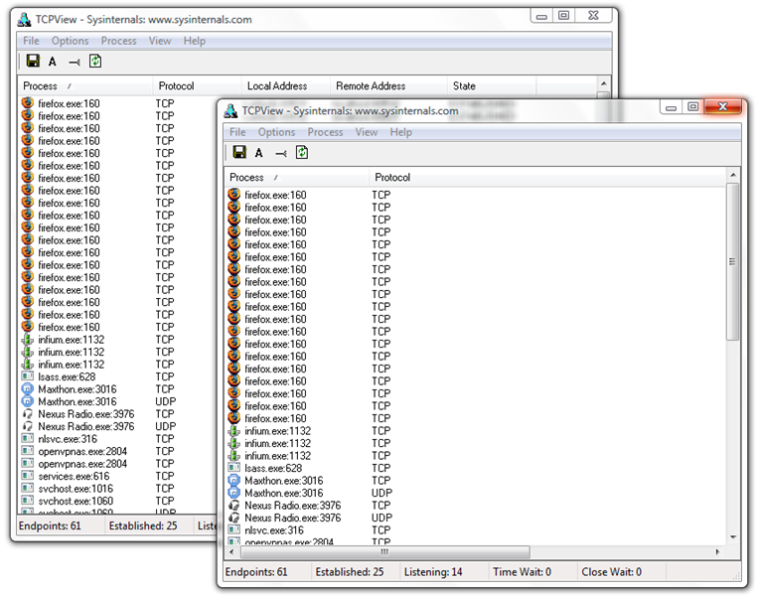Click TCPView app icon in front window title bar
The image size is (757, 596).
tap(230, 111)
